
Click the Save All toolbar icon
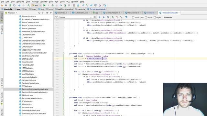(x=6, y=5)
